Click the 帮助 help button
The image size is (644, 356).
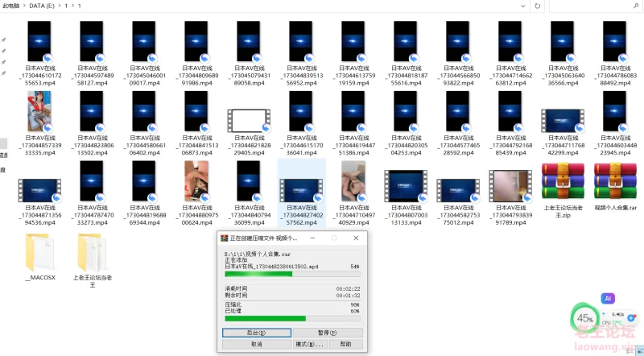click(345, 344)
